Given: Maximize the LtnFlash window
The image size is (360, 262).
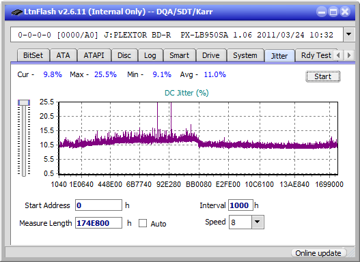Looking at the screenshot, I should click(x=333, y=12).
